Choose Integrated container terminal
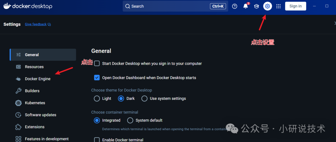The image size is (336, 142). click(97, 120)
